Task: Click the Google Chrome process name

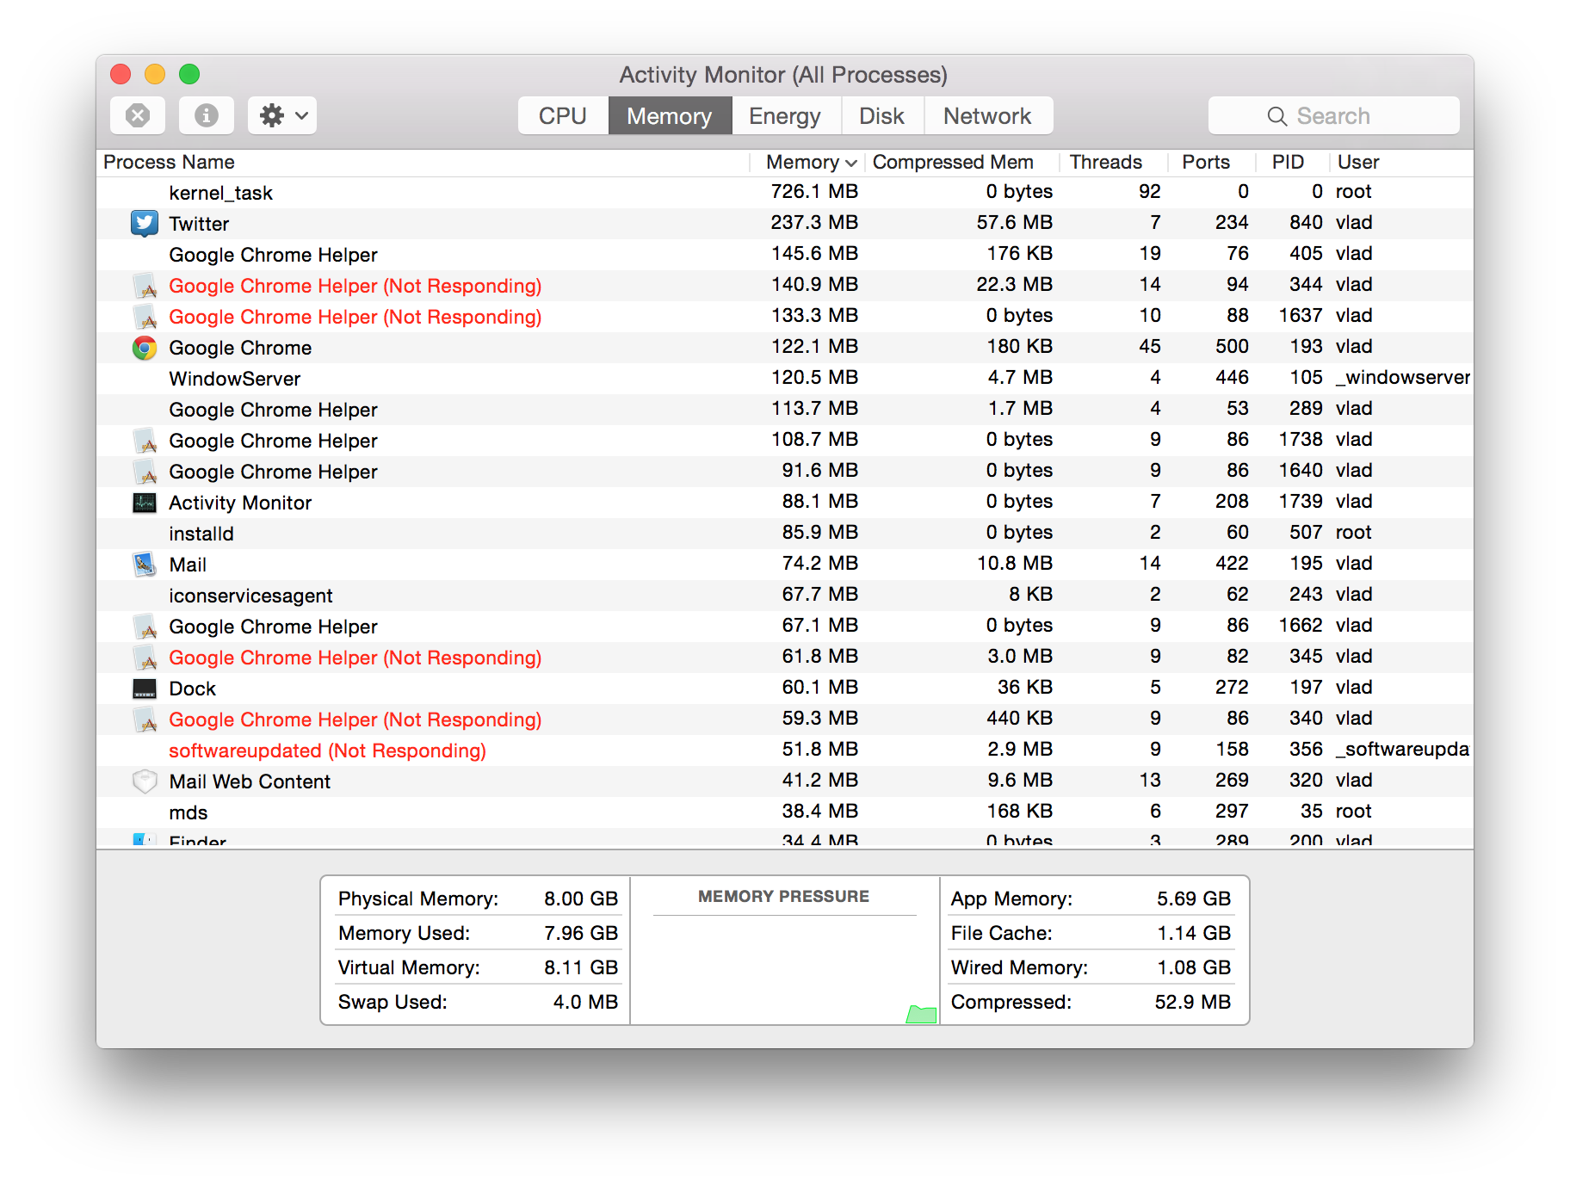Action: point(240,348)
